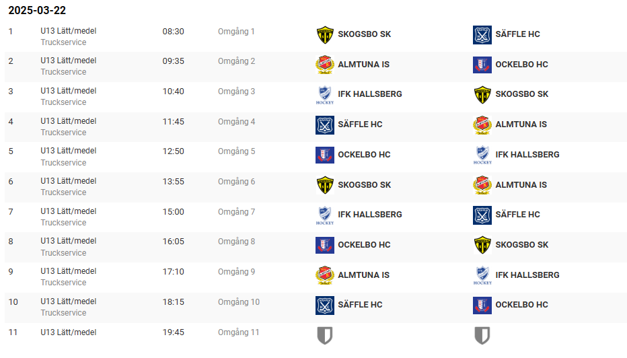This screenshot has height=358, width=627.
Task: Click the 19:45 match time in row 11
Action: 173,332
